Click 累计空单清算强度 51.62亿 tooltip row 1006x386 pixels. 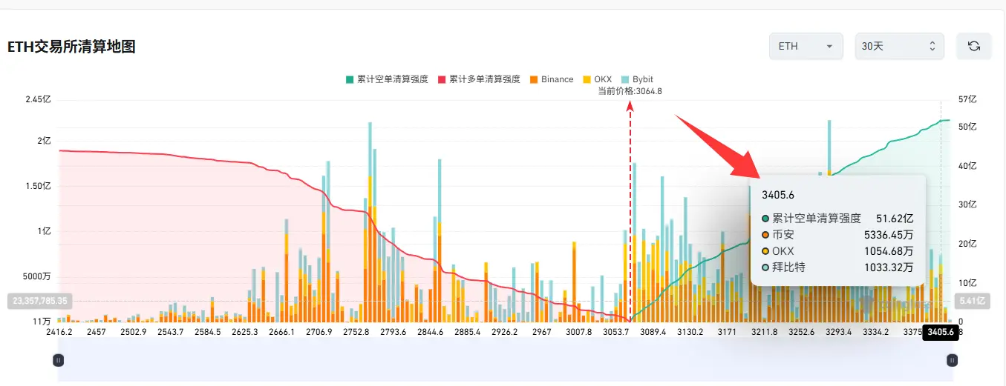click(x=837, y=219)
